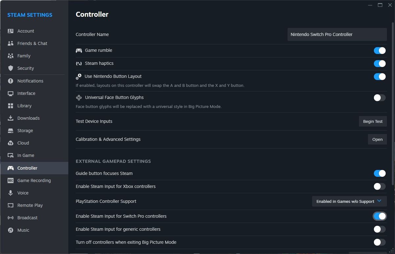Open Security settings via shield icon
Viewport: 395px width, 254px height.
[x=11, y=68]
